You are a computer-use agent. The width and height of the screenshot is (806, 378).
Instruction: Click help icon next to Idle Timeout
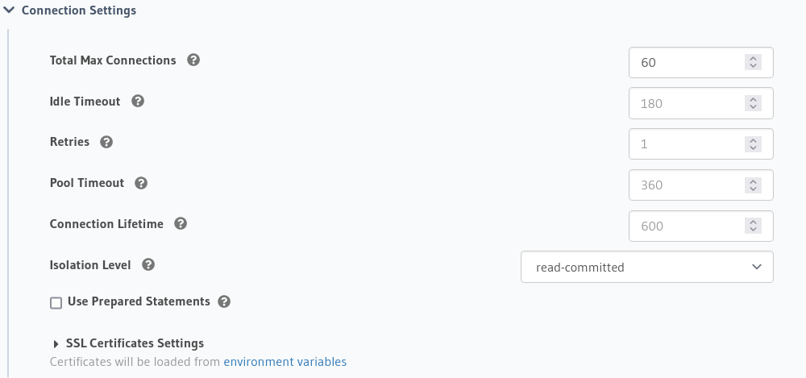coord(138,102)
